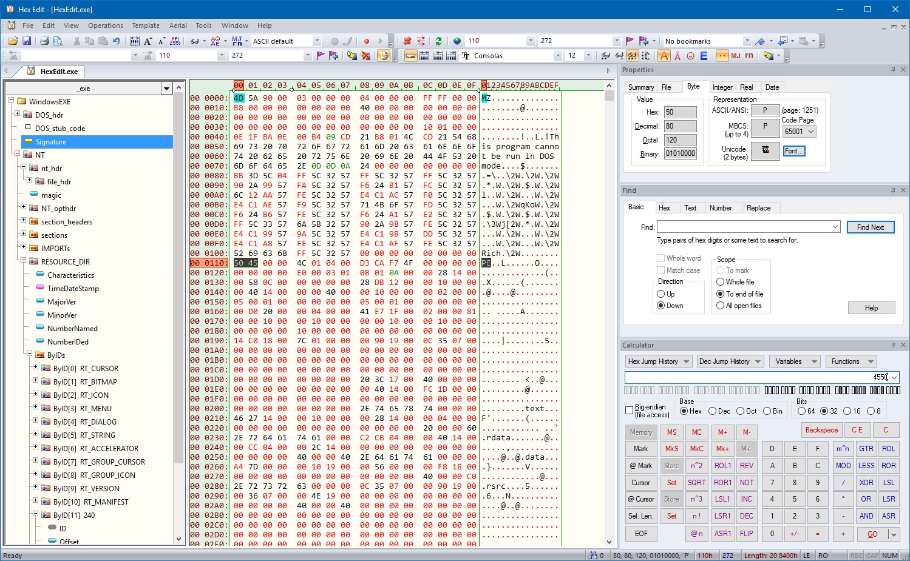Viewport: 910px width, 561px height.
Task: Switch to the Integer properties tab
Action: (x=722, y=87)
